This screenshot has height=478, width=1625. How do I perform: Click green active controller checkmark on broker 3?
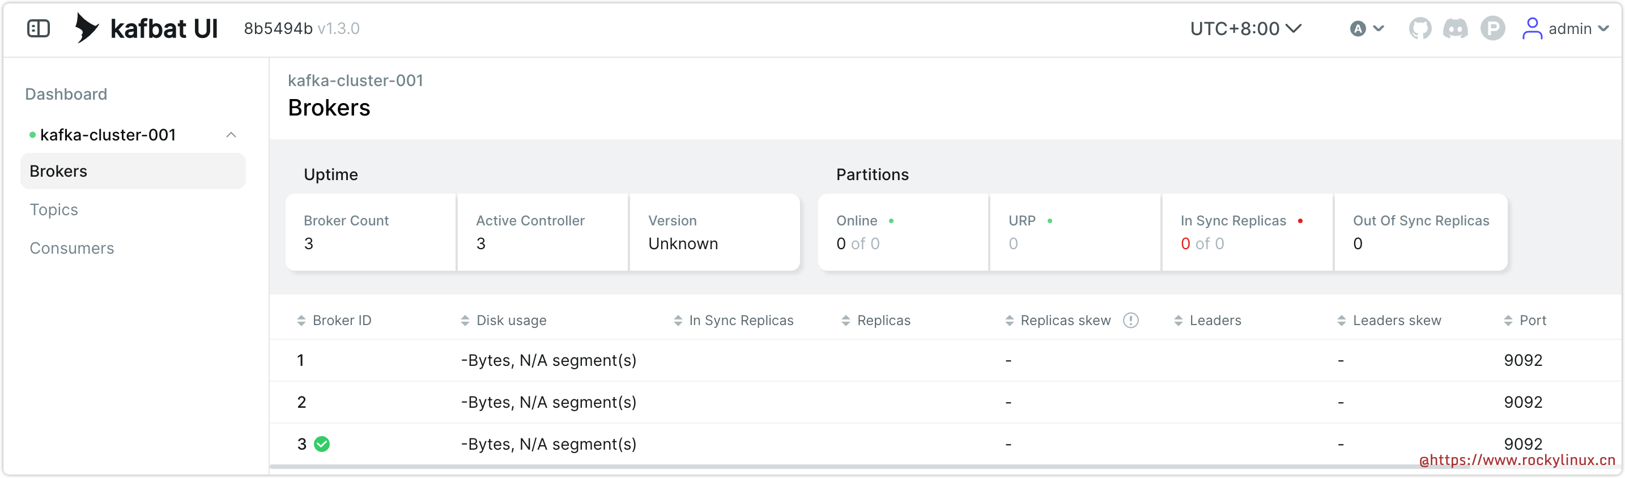tap(322, 444)
